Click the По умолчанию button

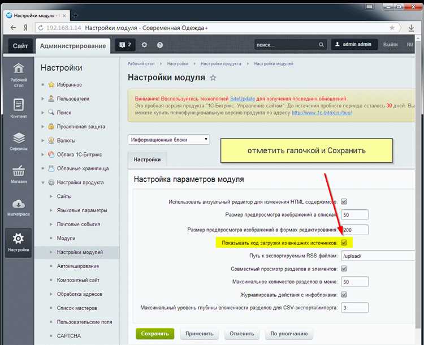click(289, 334)
